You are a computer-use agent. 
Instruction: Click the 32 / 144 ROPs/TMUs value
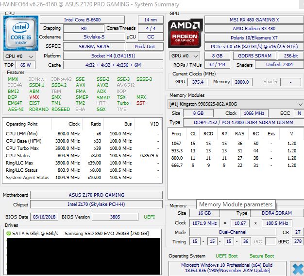point(217,65)
